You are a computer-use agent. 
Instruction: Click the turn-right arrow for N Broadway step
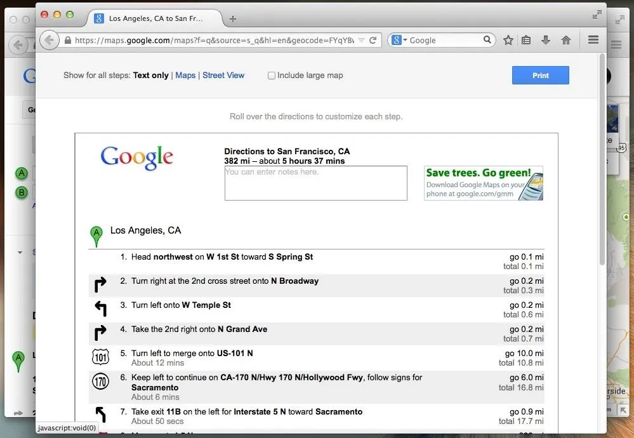(x=100, y=285)
